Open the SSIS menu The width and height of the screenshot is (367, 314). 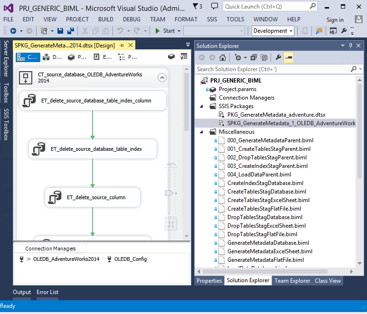[x=212, y=19]
